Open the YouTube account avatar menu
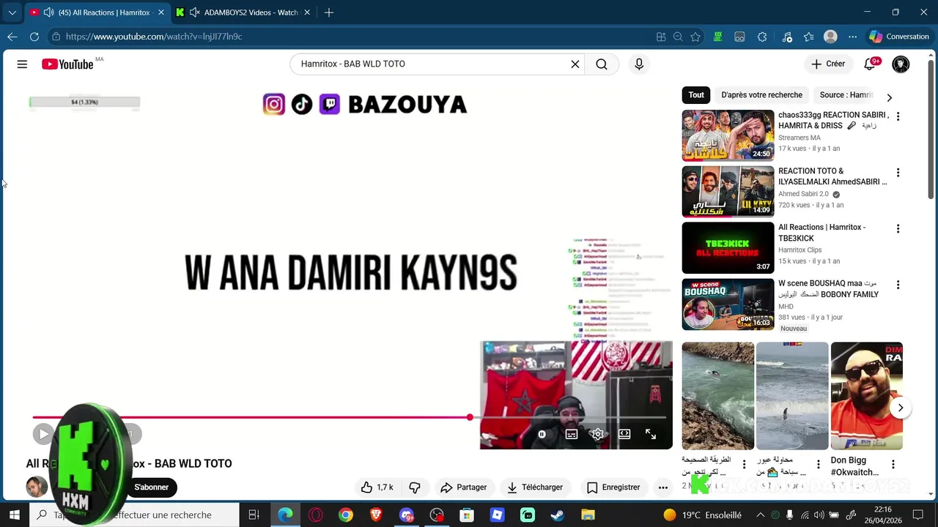Image resolution: width=938 pixels, height=527 pixels. click(x=901, y=64)
